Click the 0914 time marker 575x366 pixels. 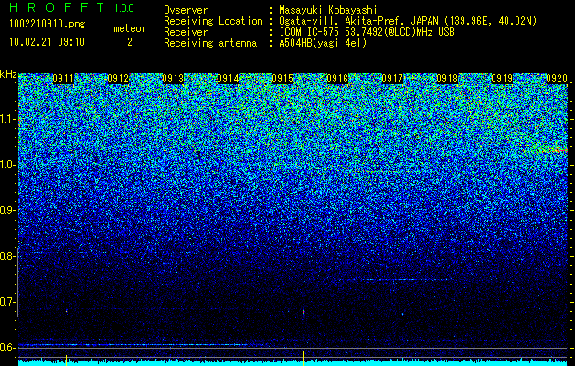[x=228, y=79]
